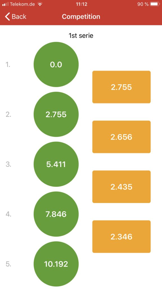Tap row number 5. label

[8, 264]
